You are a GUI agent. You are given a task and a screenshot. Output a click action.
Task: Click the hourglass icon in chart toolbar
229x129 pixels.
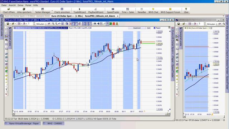click(x=117, y=24)
